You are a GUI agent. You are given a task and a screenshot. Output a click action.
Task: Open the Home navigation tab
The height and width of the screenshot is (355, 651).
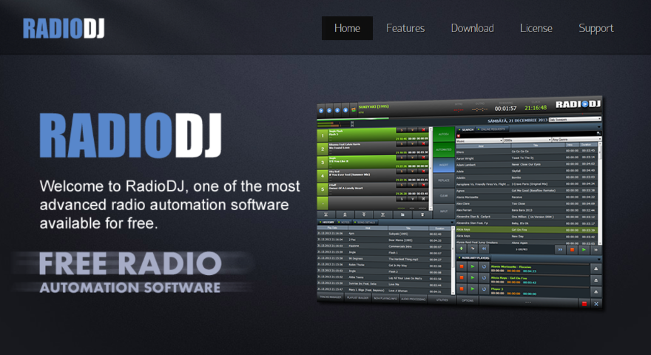347,28
